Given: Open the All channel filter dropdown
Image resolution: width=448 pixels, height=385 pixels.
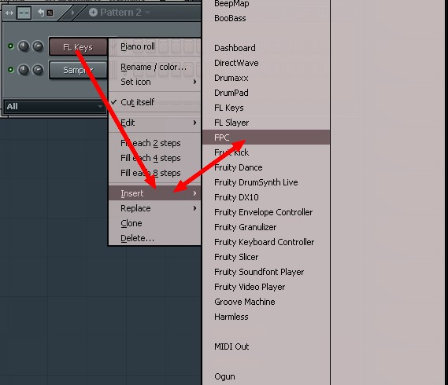Looking at the screenshot, I should (54, 107).
